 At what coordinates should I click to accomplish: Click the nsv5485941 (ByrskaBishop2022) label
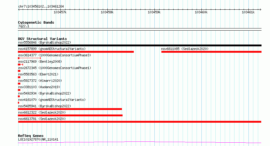coord(45,106)
